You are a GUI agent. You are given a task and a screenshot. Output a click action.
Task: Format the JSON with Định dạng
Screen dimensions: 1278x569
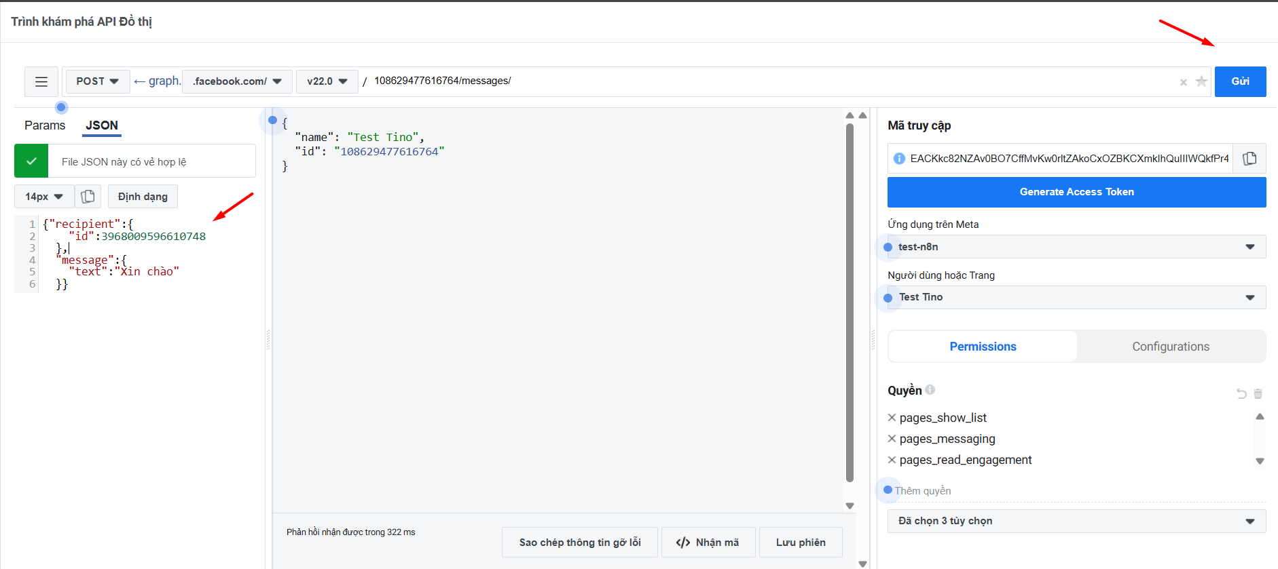click(x=143, y=197)
